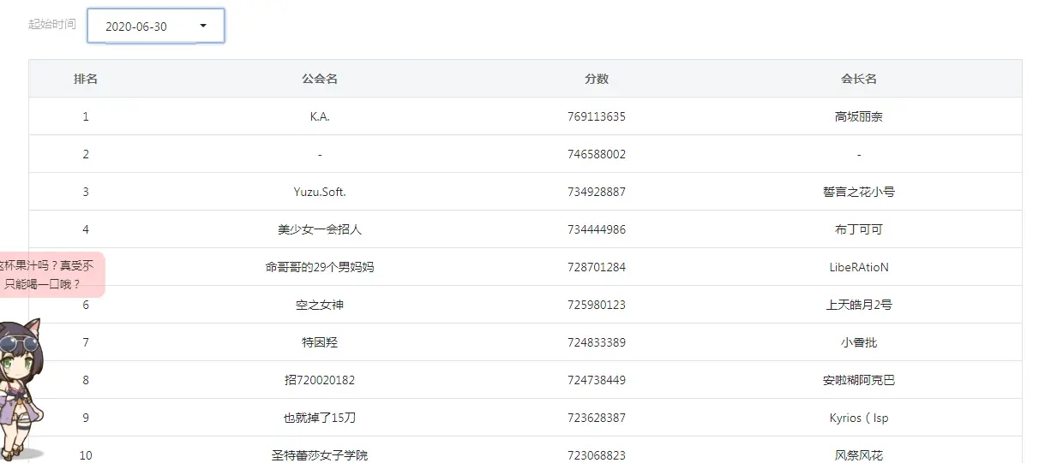Viewport: 1057px width, 463px height.
Task: Open the start date dropdown showing 2020-06-30
Action: [x=156, y=26]
